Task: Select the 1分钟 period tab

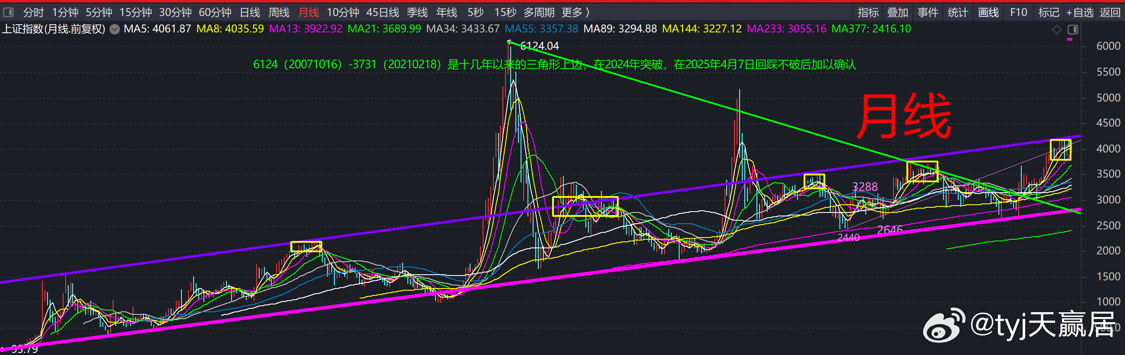Action: click(65, 12)
